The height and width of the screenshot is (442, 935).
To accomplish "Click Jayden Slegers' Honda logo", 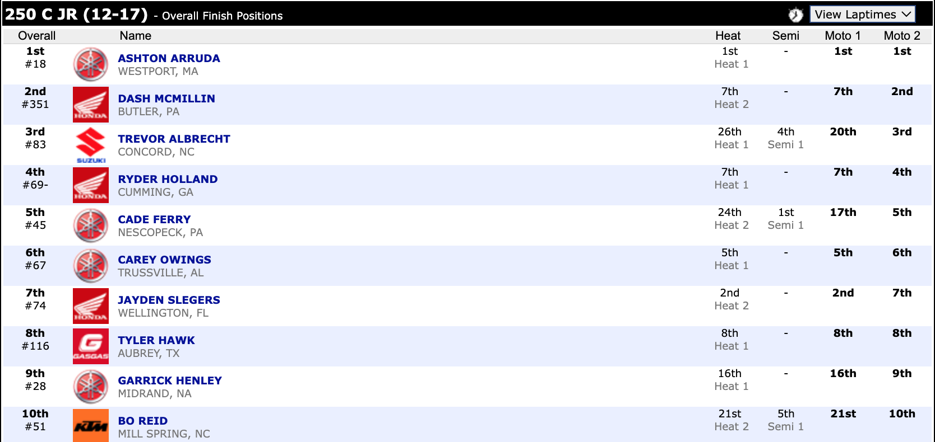I will pos(90,306).
